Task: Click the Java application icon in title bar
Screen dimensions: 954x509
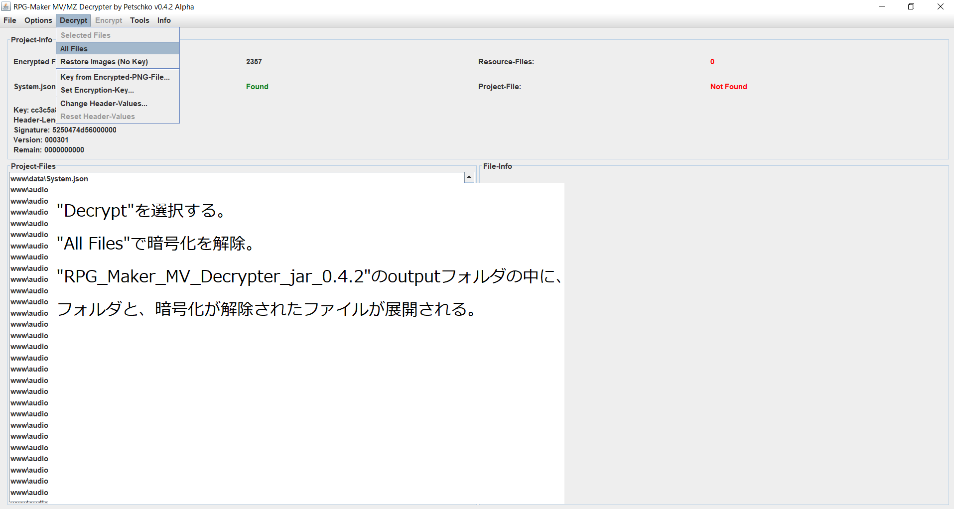Action: tap(6, 6)
